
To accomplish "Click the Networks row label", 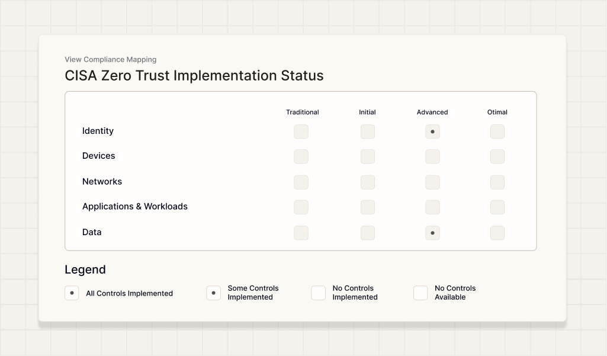I will point(102,181).
